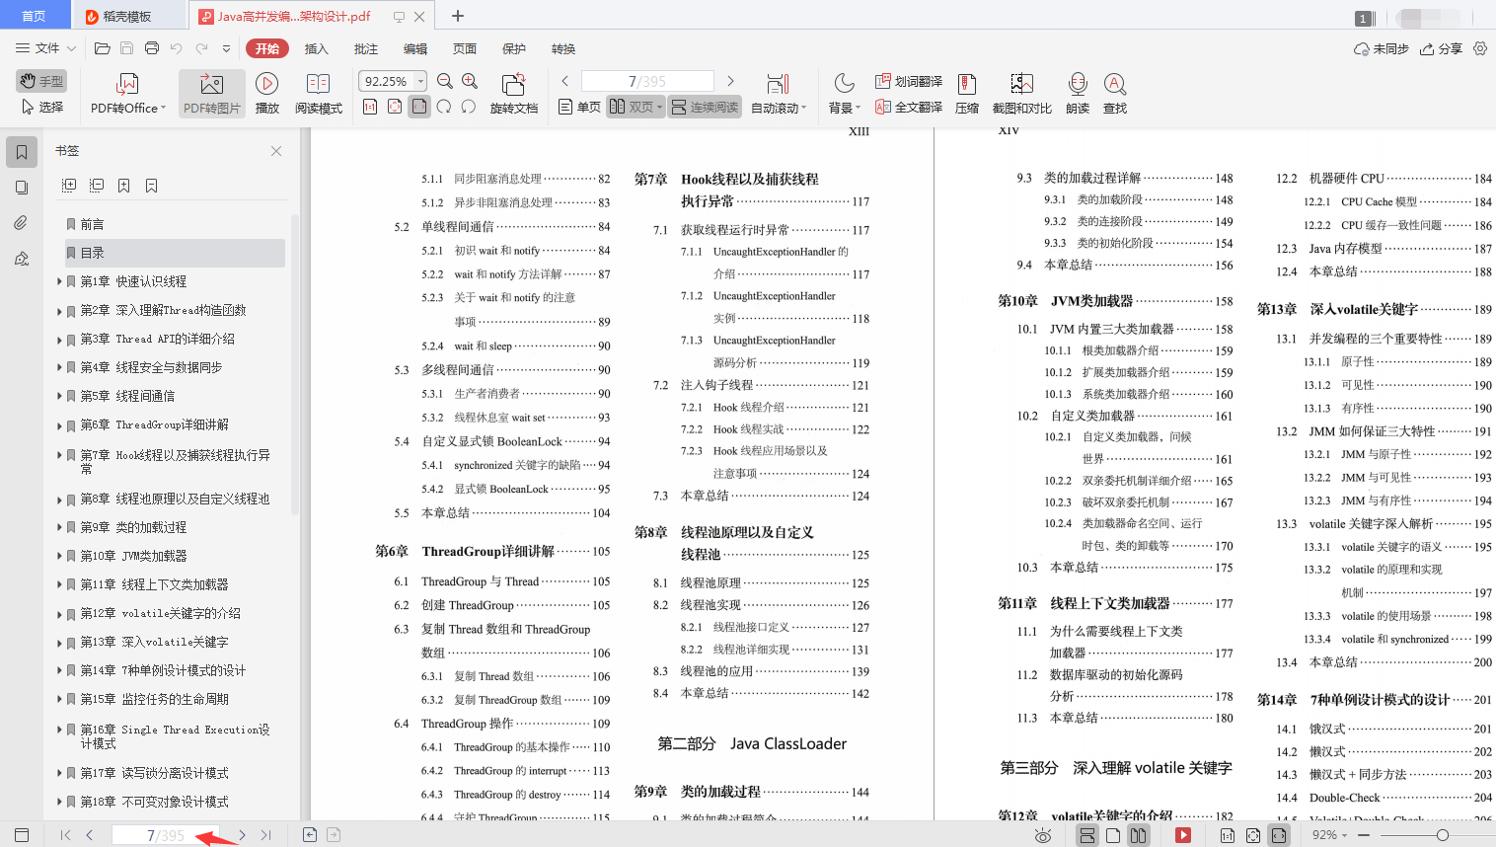Click red play button in status bar
This screenshot has width=1496, height=847.
pos(1183,835)
